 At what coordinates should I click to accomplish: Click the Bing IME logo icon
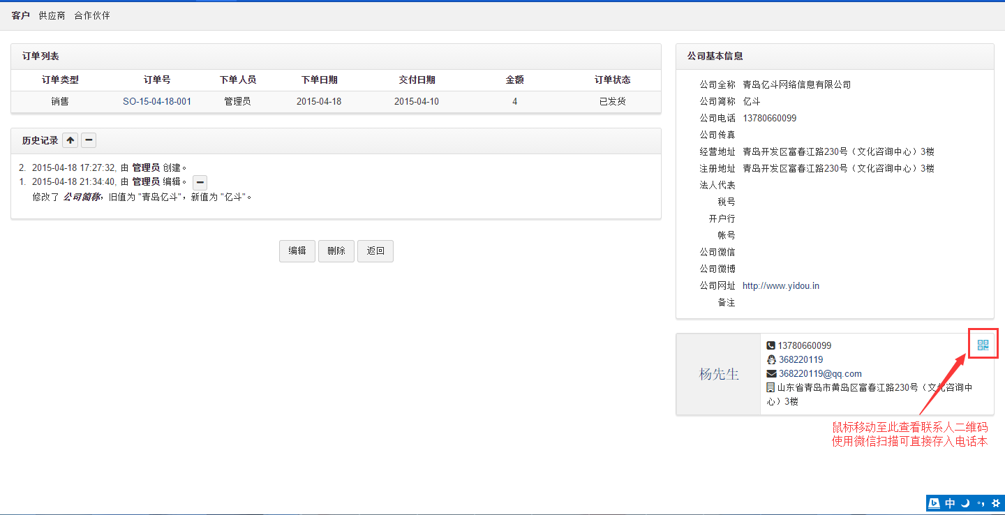pos(935,503)
